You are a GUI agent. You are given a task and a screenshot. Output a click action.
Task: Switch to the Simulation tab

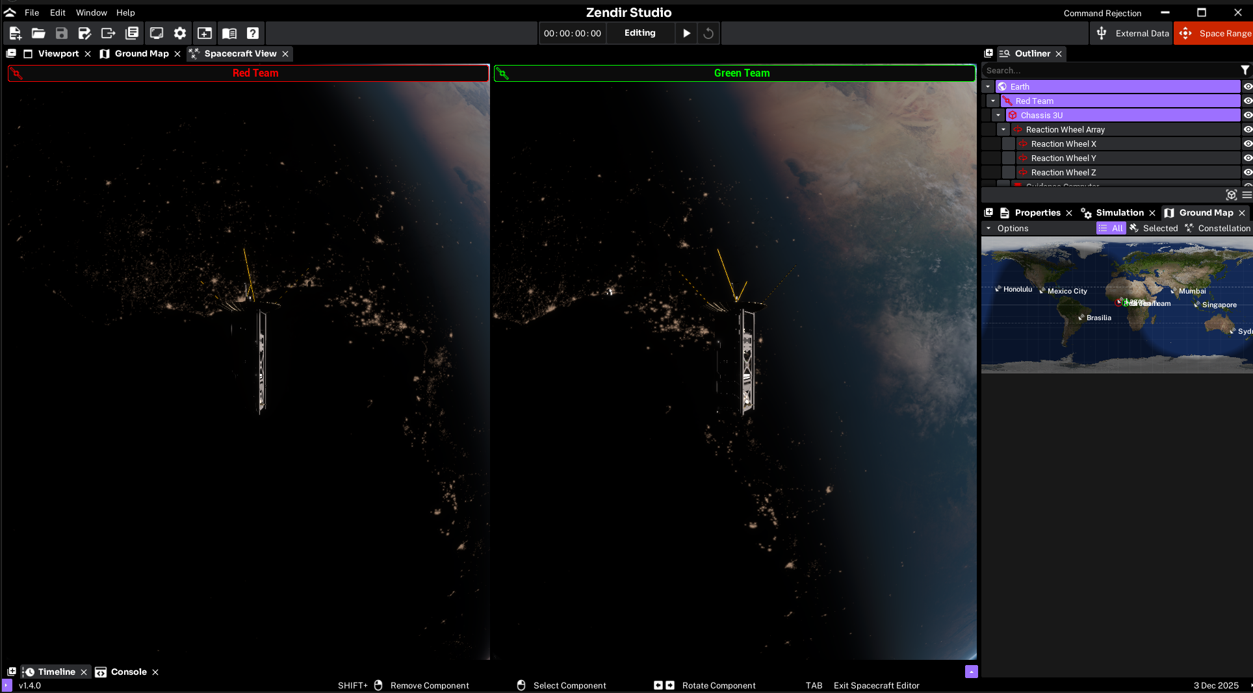coord(1119,212)
